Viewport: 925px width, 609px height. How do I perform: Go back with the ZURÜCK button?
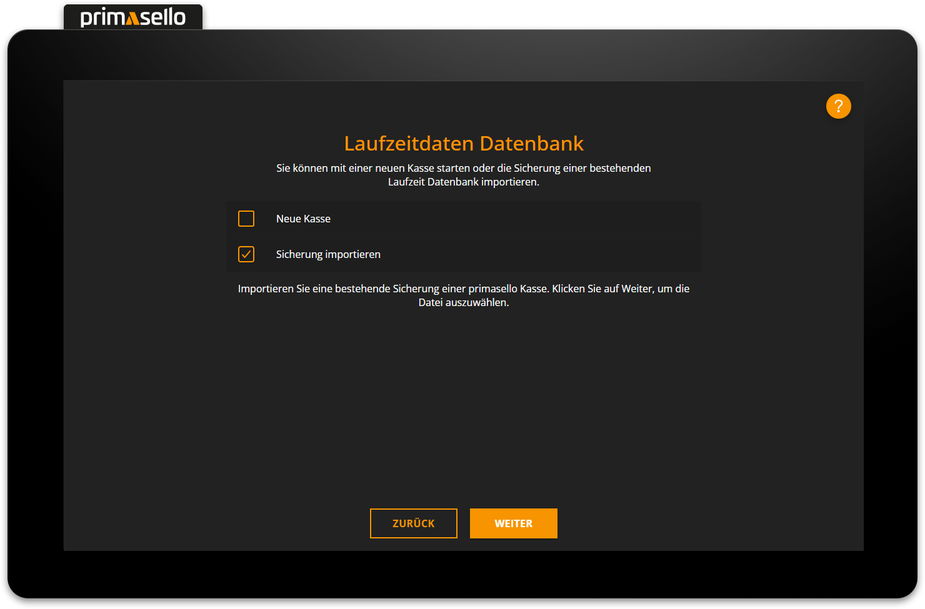coord(413,523)
